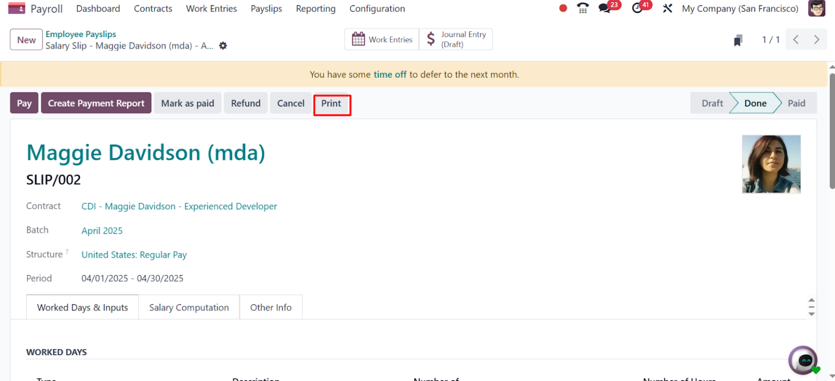This screenshot has height=381, width=835.
Task: Click Maggie Davidson's profile photo
Action: [771, 164]
